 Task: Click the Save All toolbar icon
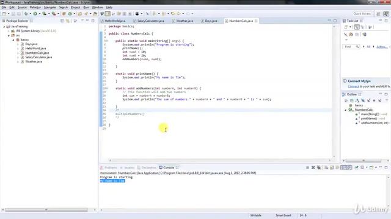coord(19,13)
